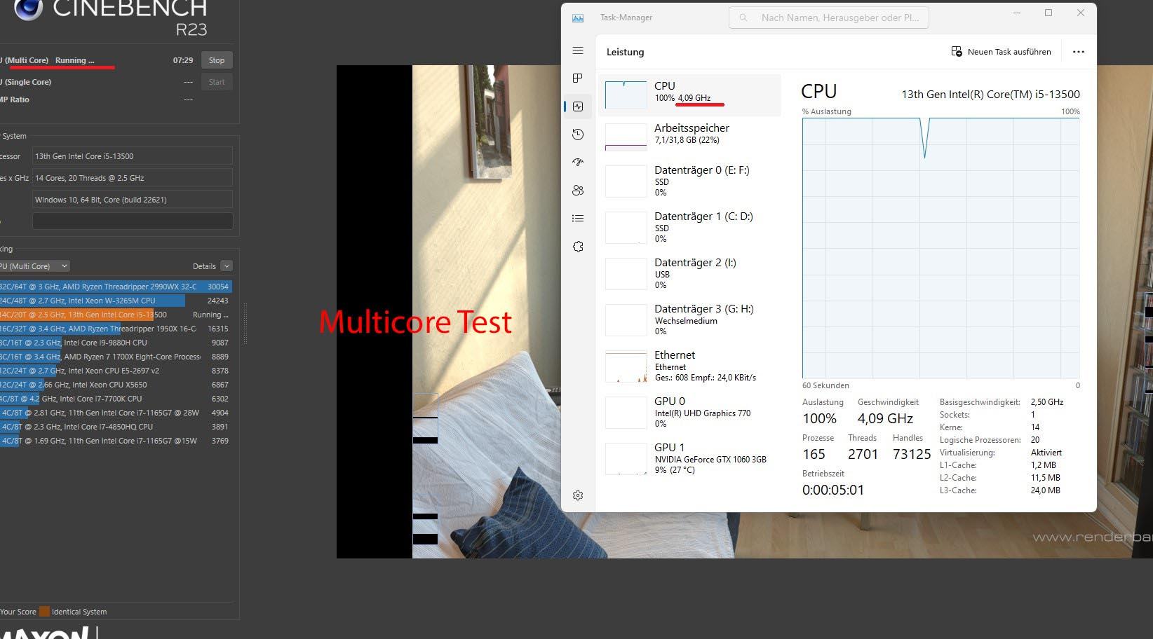Select the Ryzen 7 1700X ranking row
Viewport: 1153px width, 639px height.
pyautogui.click(x=116, y=357)
